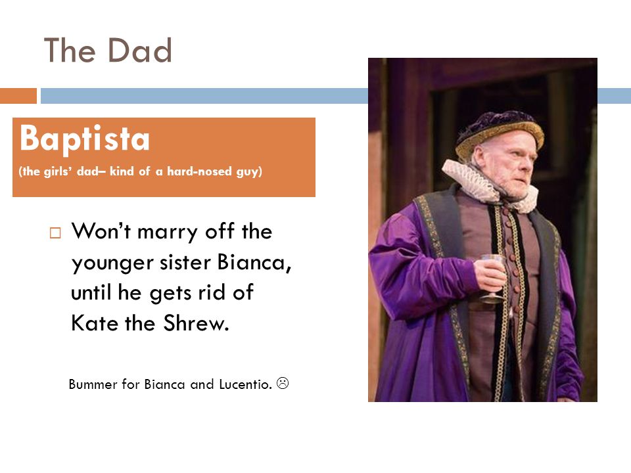The width and height of the screenshot is (631, 473).
Task: Click the 'Bummer for Bianca and Lucentio.' caption
Action: point(170,384)
